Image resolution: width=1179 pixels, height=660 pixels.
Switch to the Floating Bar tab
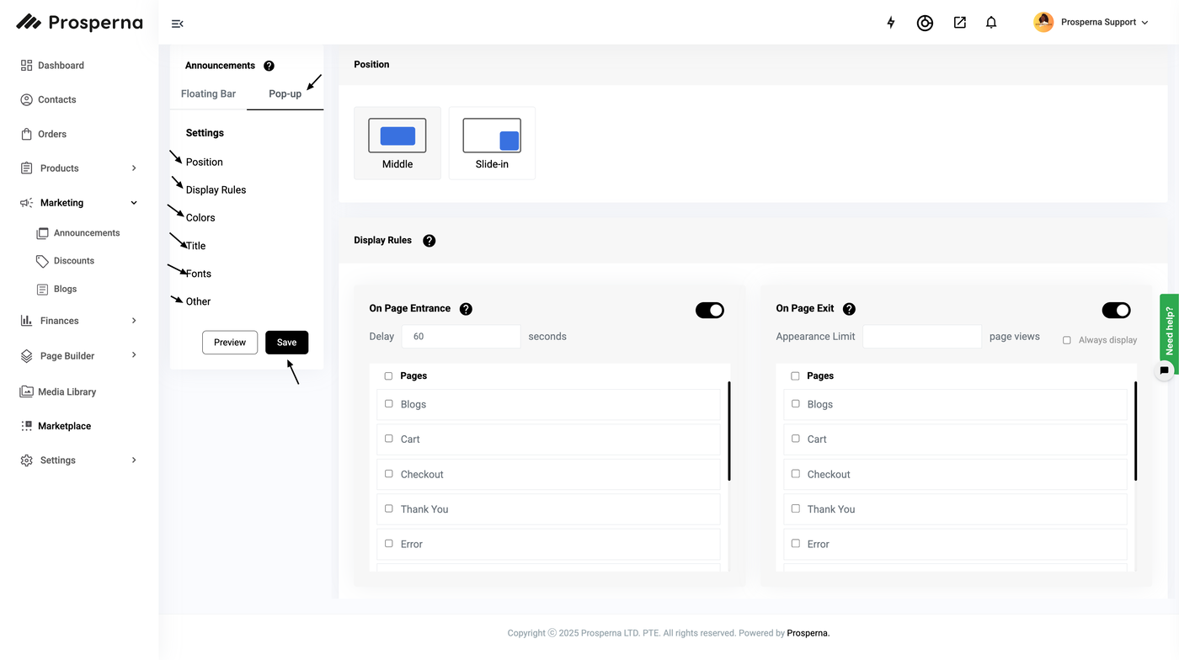(208, 93)
